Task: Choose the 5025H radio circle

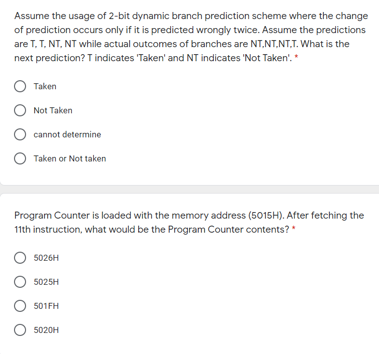Action: point(21,282)
